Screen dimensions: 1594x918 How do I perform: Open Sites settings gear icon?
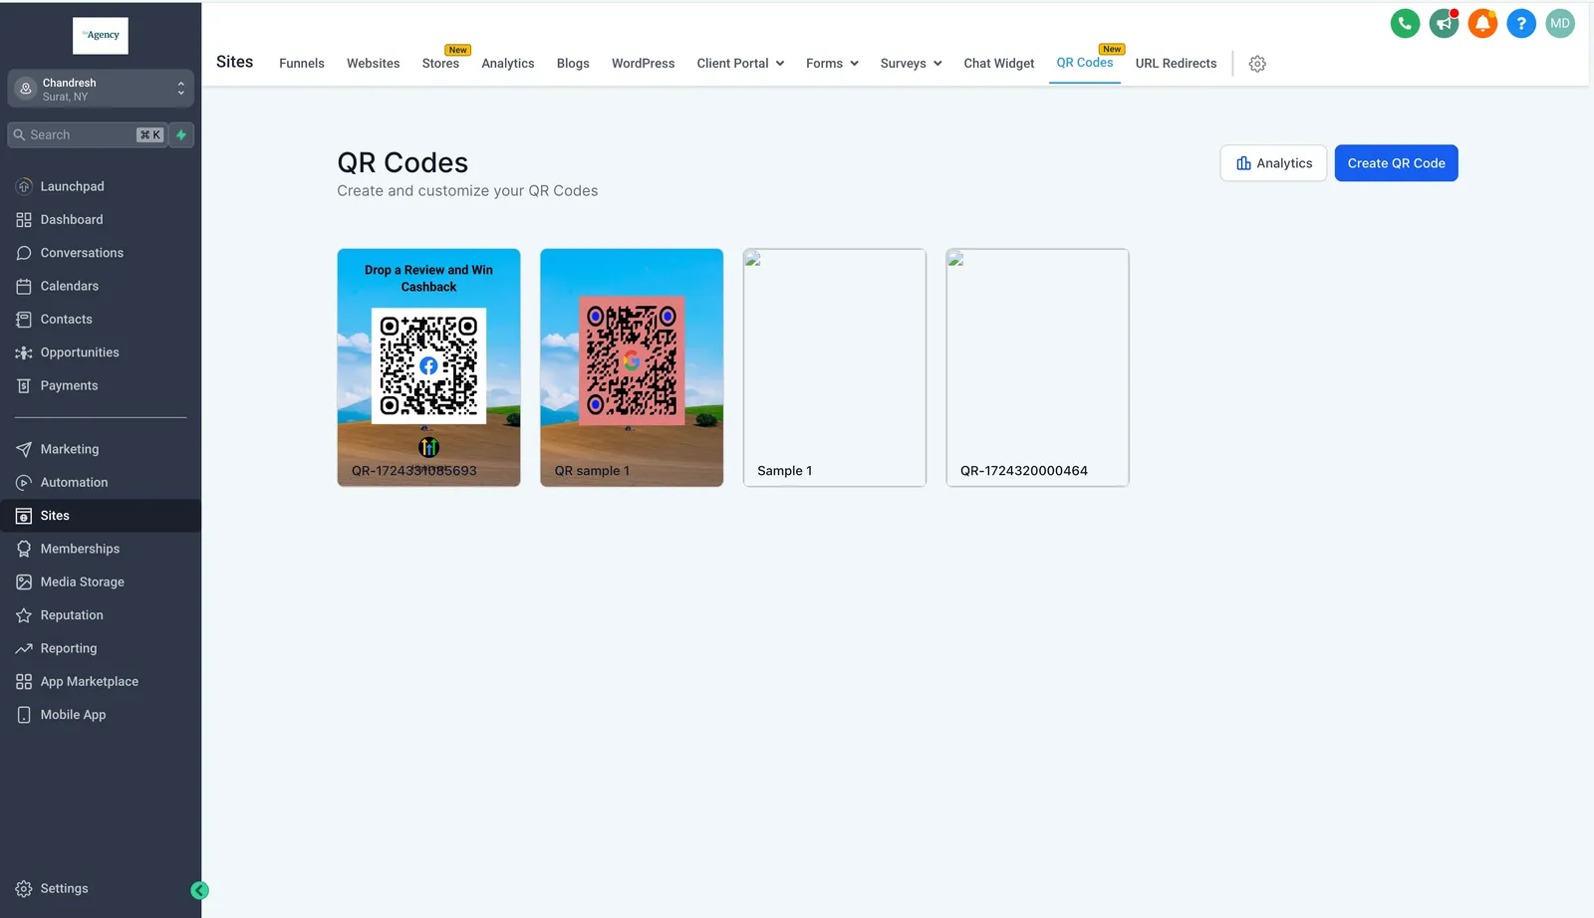tap(1257, 64)
